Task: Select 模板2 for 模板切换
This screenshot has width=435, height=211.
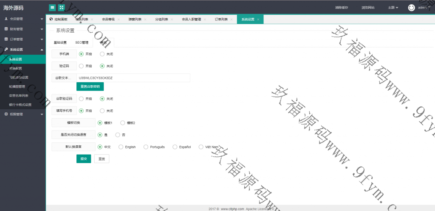Action: click(123, 123)
